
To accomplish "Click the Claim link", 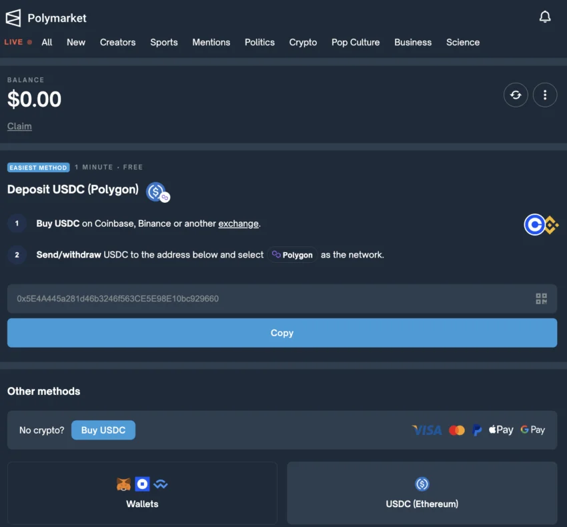I will coord(19,126).
